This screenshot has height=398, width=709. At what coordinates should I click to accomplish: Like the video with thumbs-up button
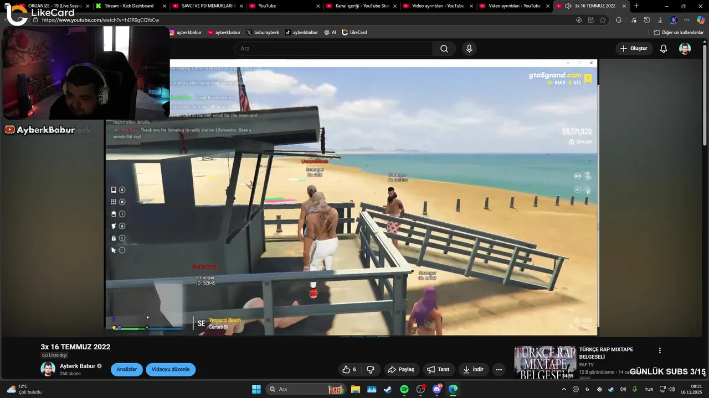pos(350,369)
